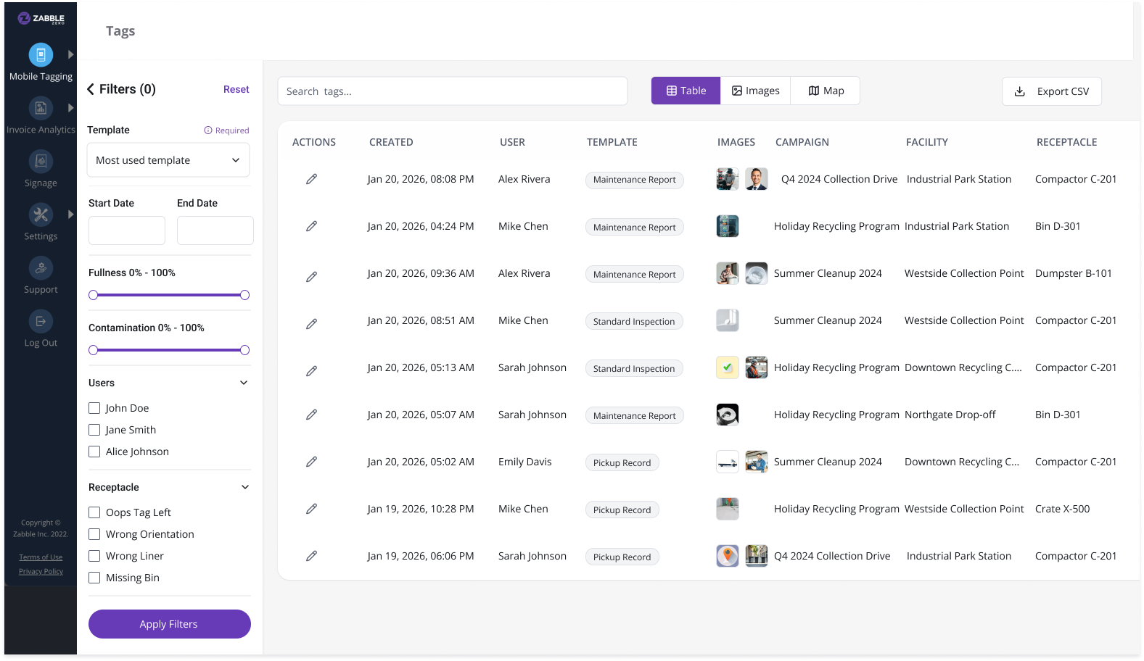Tick the Missing Bin checkbox

[94, 578]
